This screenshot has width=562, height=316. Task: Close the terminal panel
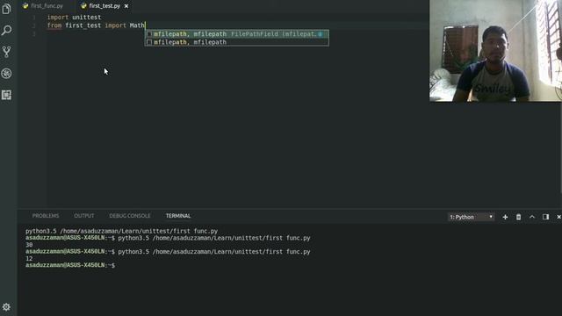558,217
